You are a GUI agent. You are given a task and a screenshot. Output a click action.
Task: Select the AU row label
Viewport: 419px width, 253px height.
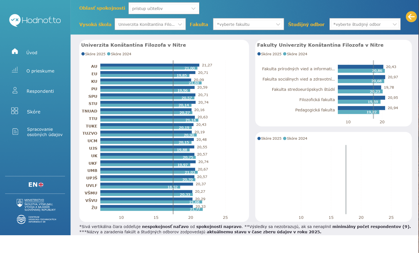[x=94, y=67]
